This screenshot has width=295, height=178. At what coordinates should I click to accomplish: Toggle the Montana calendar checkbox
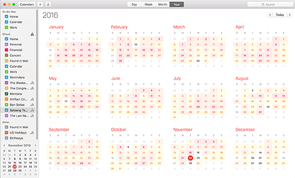pos(6,94)
